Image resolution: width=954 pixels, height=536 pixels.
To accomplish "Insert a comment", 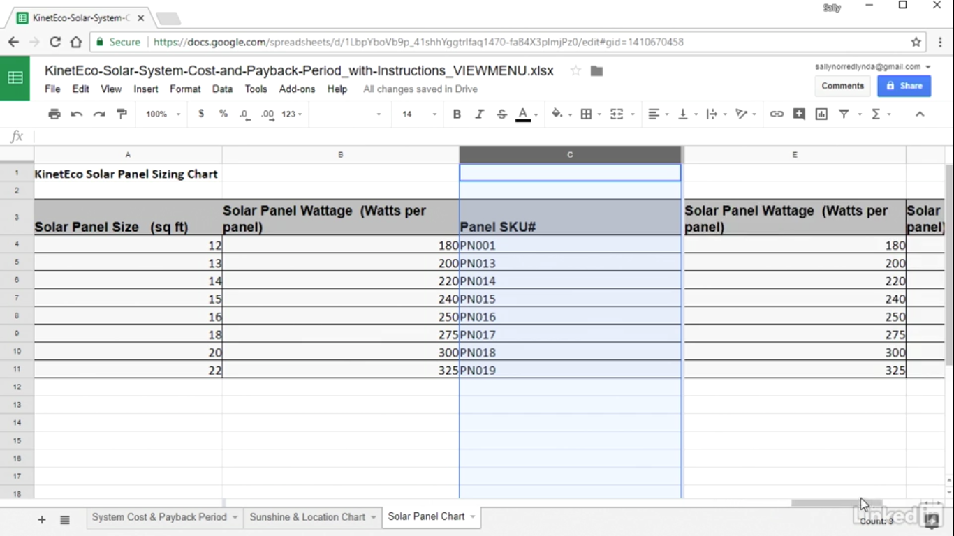I will coord(799,114).
